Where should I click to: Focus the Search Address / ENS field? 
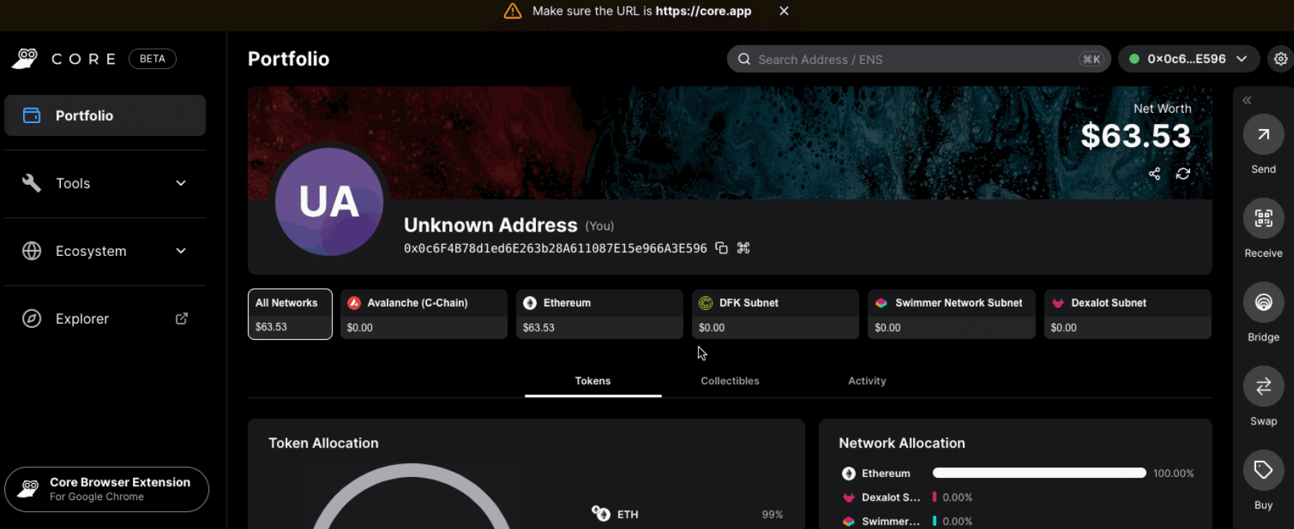[x=918, y=59]
